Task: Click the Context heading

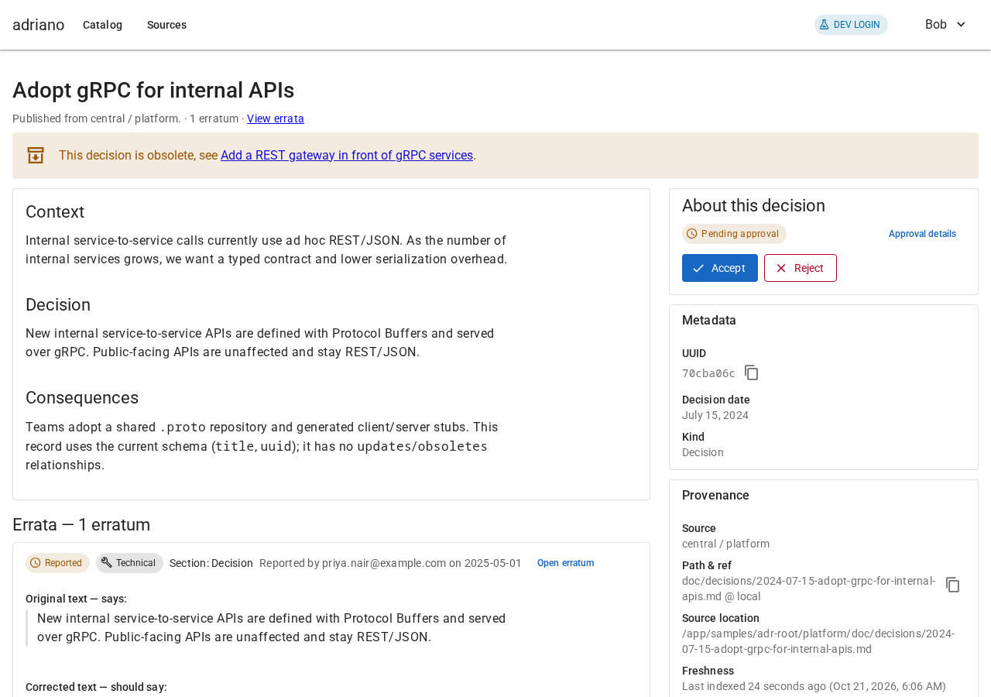Action: point(55,212)
